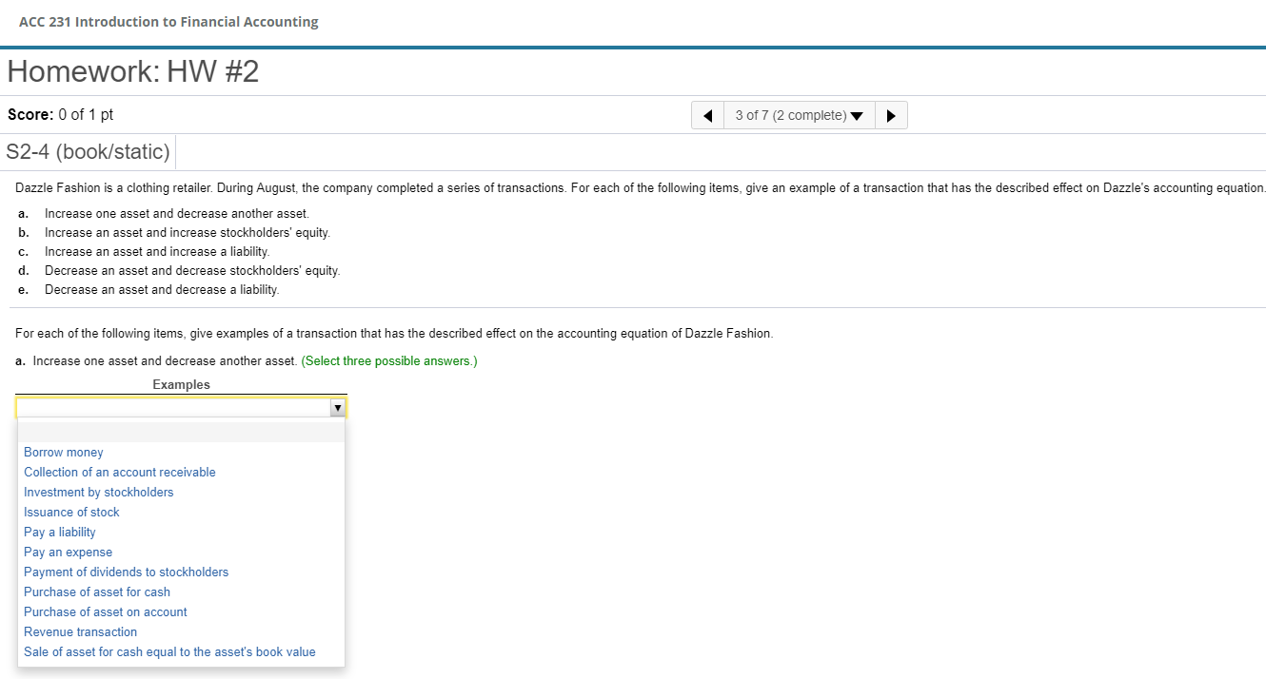Pick 'Purchase of asset for cash'
This screenshot has height=679, width=1266.
97,592
